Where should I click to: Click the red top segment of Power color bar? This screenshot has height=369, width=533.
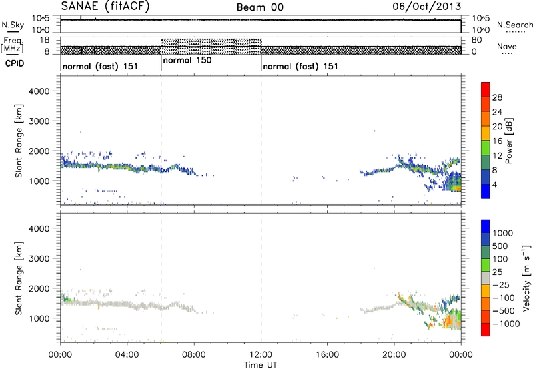(x=486, y=89)
